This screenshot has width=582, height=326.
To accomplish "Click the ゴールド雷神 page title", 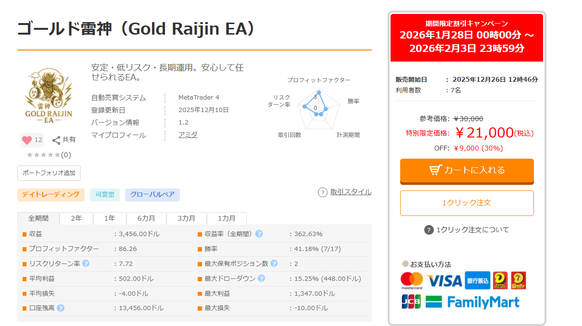I will 136,29.
